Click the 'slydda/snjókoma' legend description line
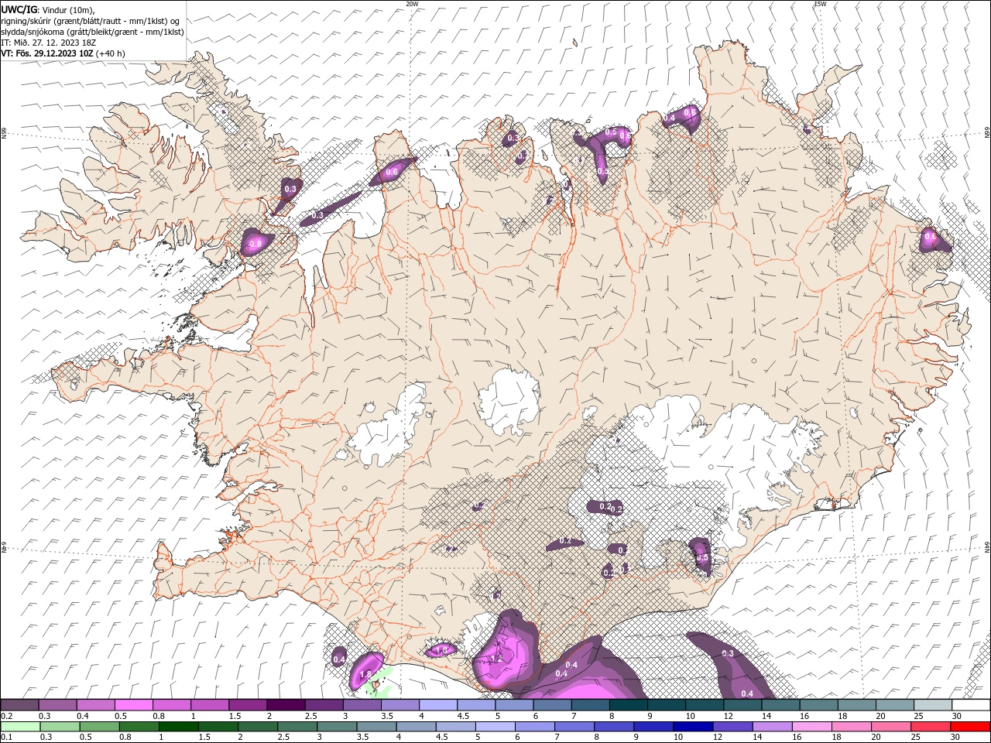 (93, 32)
